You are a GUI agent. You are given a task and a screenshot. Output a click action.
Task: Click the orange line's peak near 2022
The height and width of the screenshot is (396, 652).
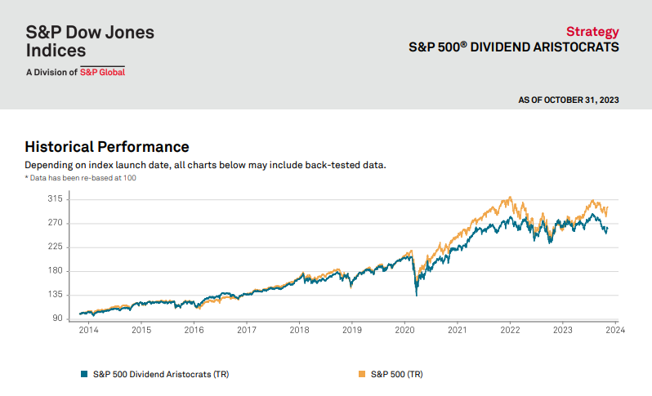tap(510, 198)
